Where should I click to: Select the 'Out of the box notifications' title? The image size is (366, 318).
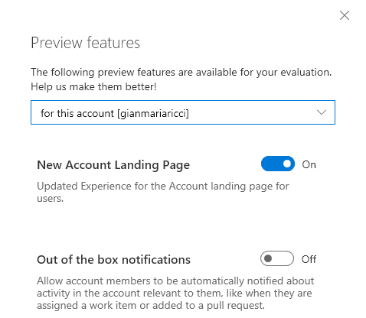click(x=113, y=260)
